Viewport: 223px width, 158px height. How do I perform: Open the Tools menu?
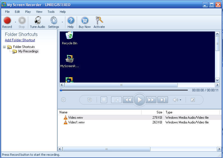[51, 12]
